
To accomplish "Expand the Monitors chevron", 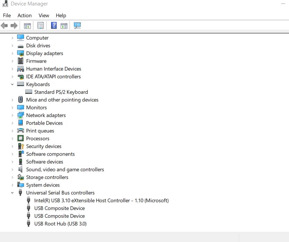I will (12, 107).
